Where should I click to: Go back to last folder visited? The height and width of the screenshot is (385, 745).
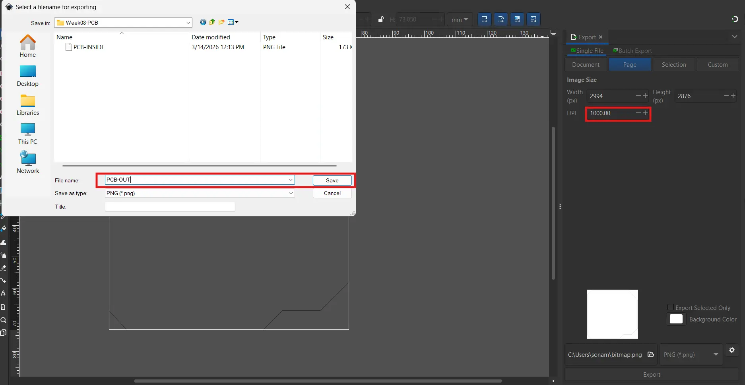click(203, 22)
